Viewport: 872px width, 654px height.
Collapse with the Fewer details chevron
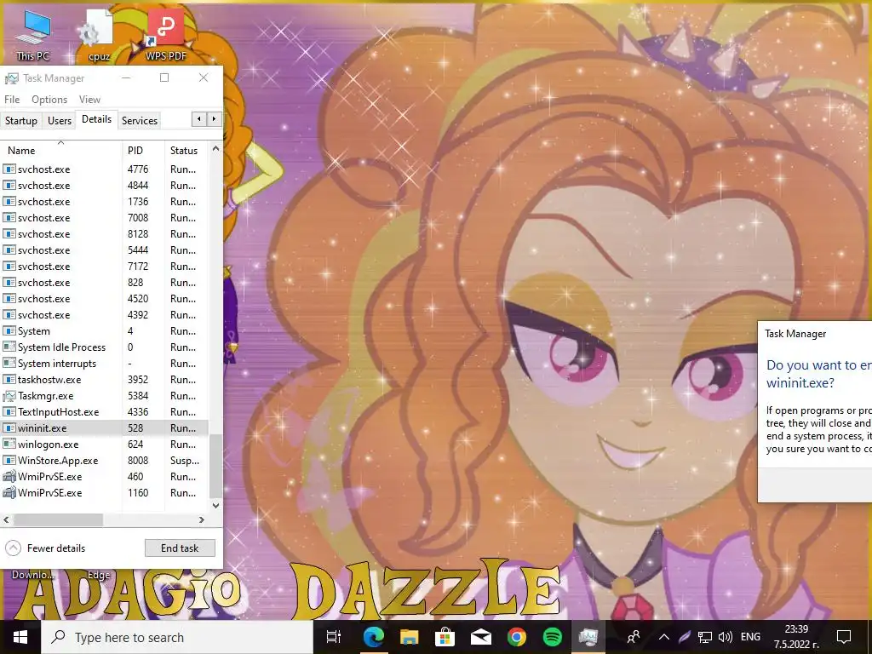[x=13, y=548]
